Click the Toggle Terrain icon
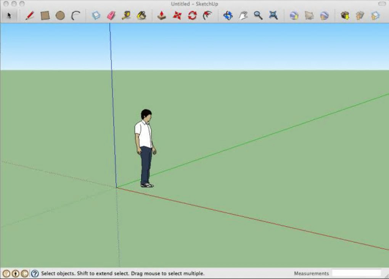Screen dimensions: 389x279 pyautogui.click(x=309, y=16)
